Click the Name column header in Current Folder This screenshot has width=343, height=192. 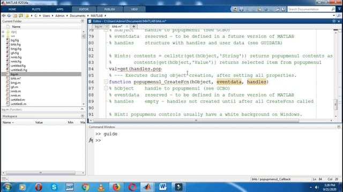[16, 27]
